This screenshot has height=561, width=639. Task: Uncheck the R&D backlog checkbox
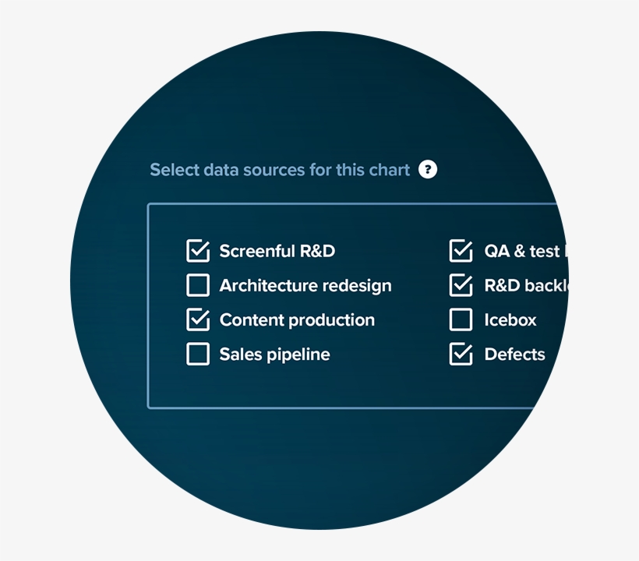click(x=460, y=286)
